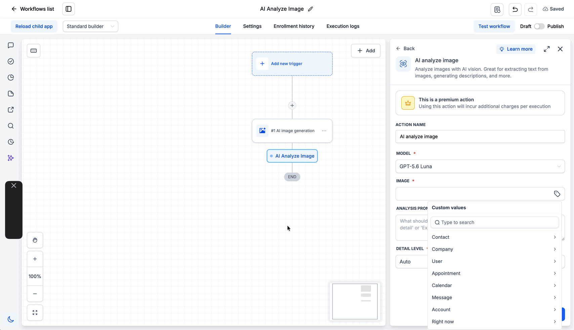Screen dimensions: 574x330
Task: Expand the Appointment custom values category
Action: tap(494, 273)
